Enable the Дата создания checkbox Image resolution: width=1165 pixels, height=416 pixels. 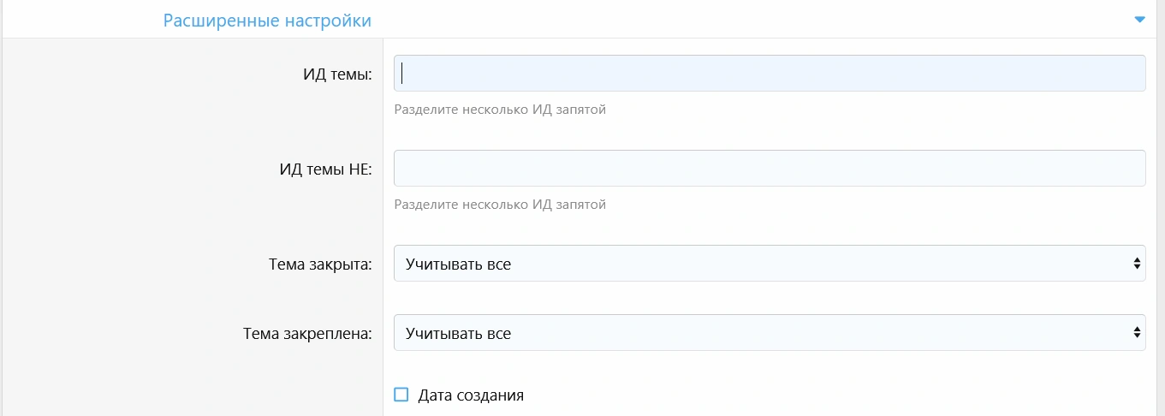401,395
